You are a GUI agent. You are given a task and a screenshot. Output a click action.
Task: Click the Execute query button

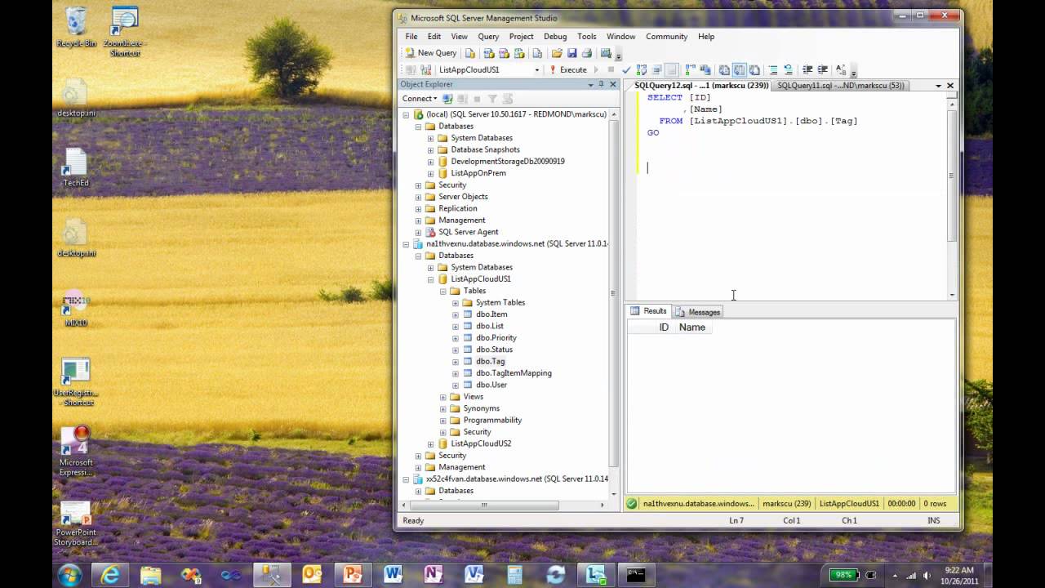click(568, 70)
